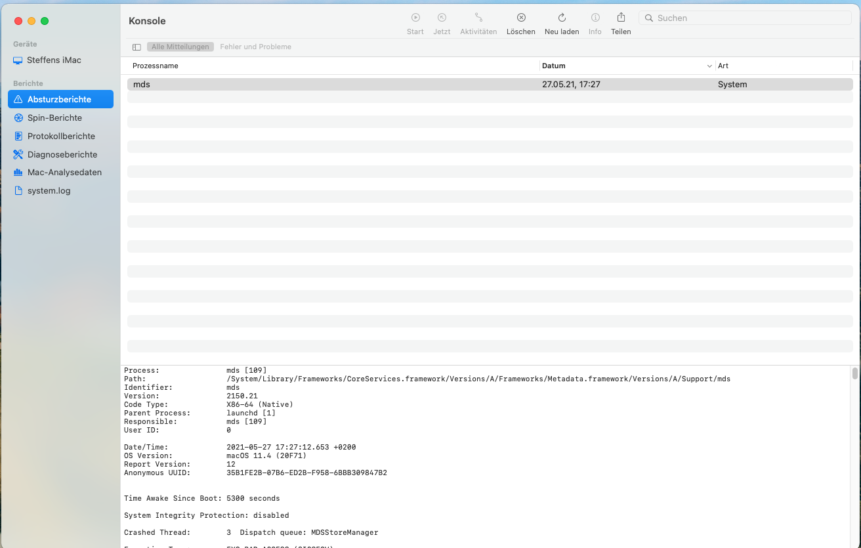This screenshot has height=548, width=861.
Task: Sort by the Art column header
Action: 723,66
